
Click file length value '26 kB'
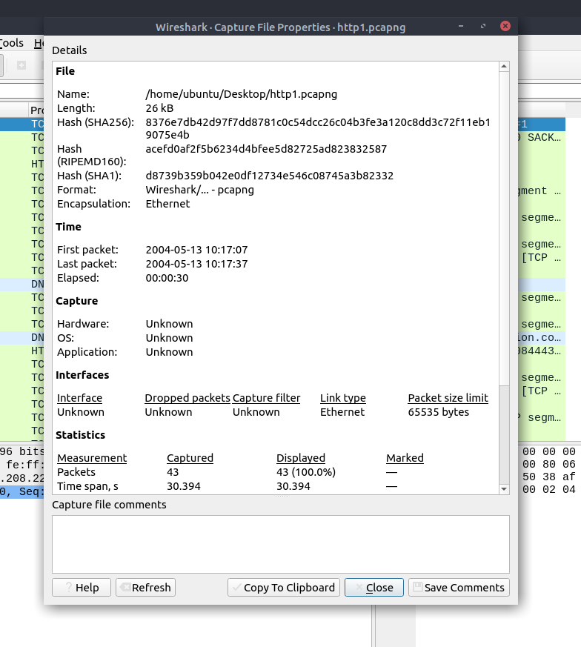pyautogui.click(x=159, y=108)
